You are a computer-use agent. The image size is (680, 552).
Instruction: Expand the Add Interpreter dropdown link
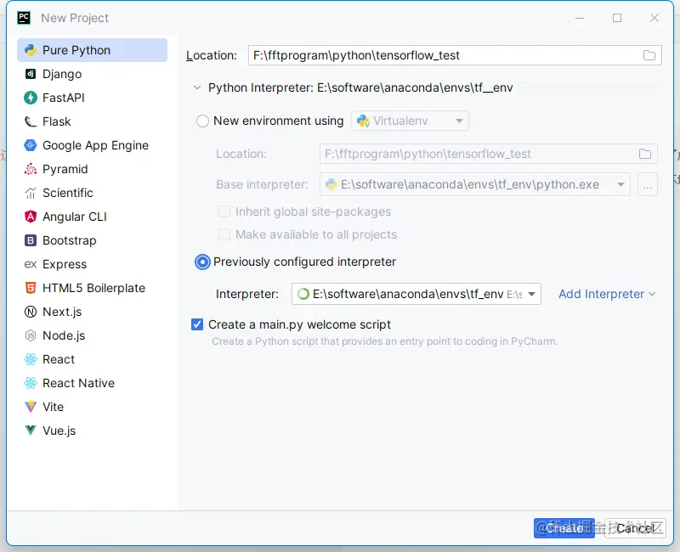click(x=607, y=294)
